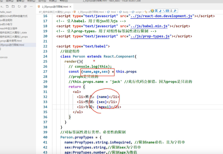Click line number 34 in the gutter
Image resolution: width=223 pixels, height=154 pixels.
pos(45,107)
